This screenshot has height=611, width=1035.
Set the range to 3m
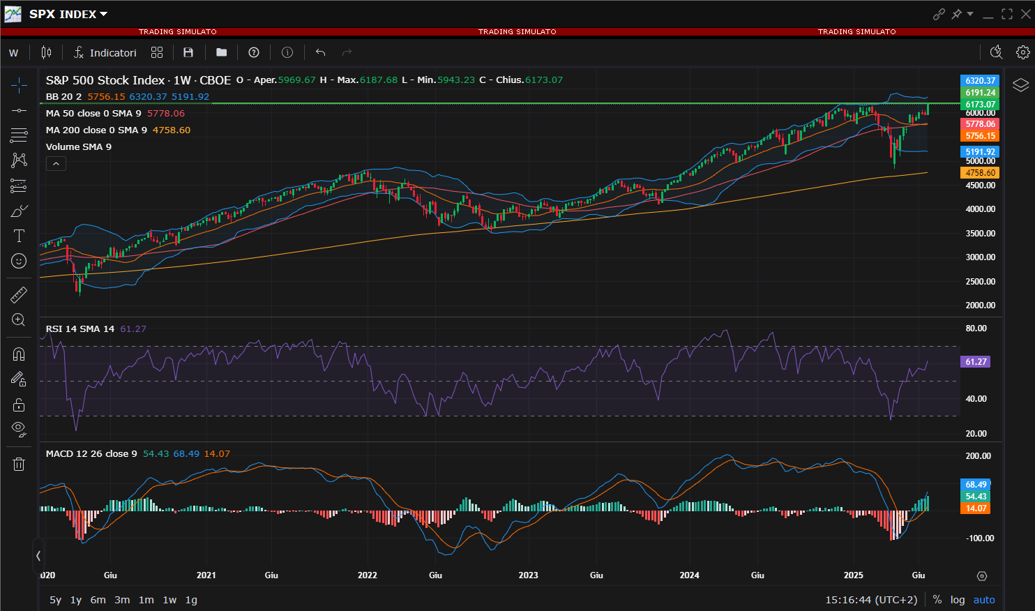coord(122,600)
